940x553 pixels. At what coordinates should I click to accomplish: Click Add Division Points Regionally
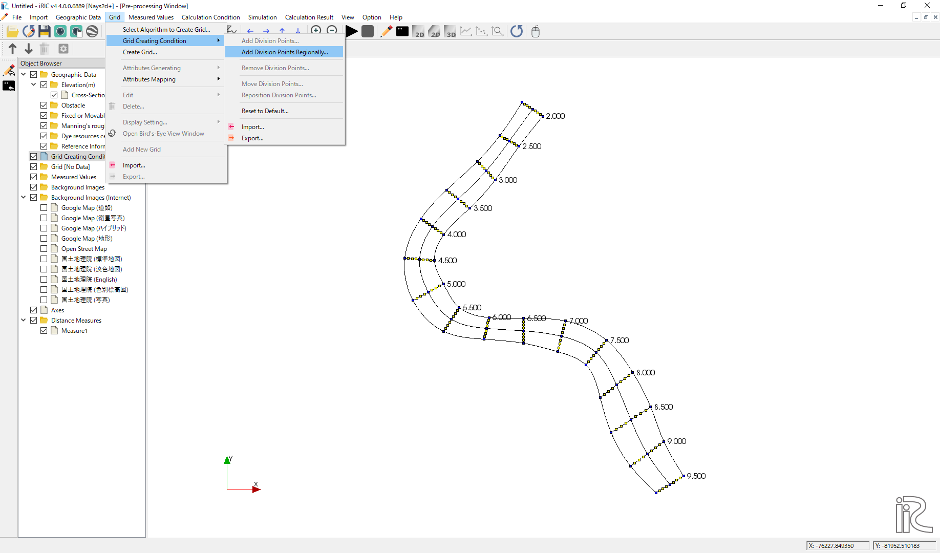(x=285, y=52)
